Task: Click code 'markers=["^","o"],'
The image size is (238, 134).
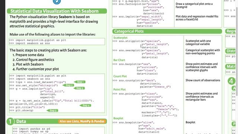Action: coord(156,112)
